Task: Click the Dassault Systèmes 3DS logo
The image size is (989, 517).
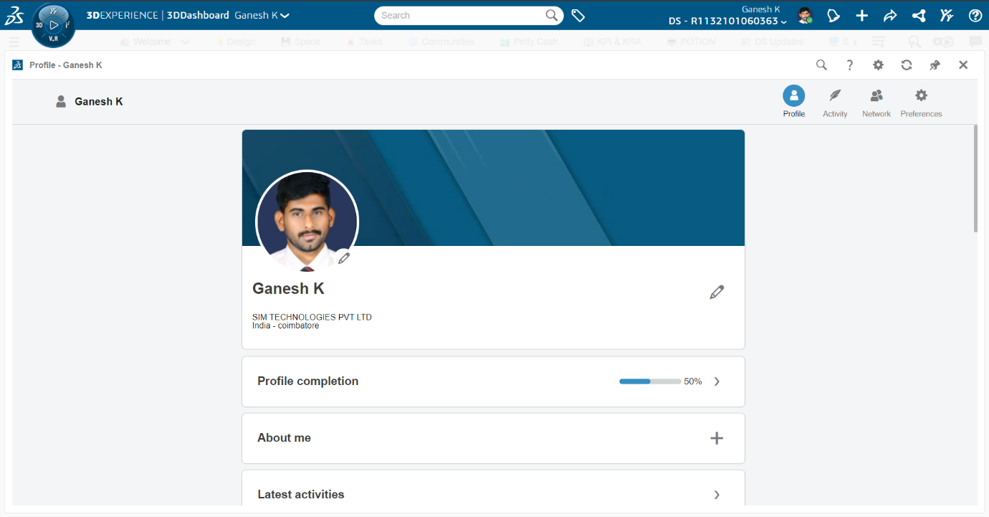Action: (x=14, y=16)
